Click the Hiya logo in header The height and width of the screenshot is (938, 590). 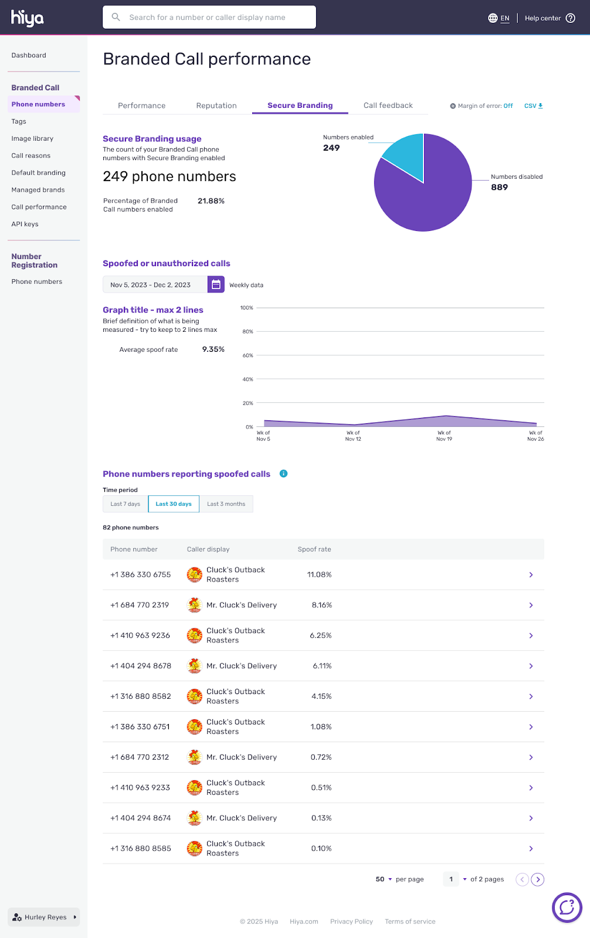pos(28,18)
